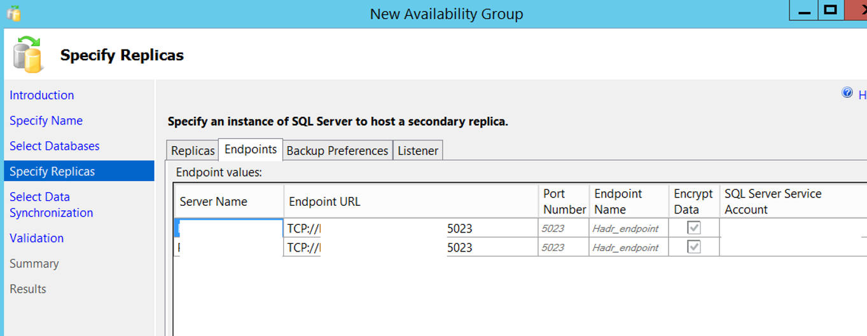Toggle Encrypt Data checkbox in second row
Image resolution: width=867 pixels, height=336 pixels.
(694, 247)
